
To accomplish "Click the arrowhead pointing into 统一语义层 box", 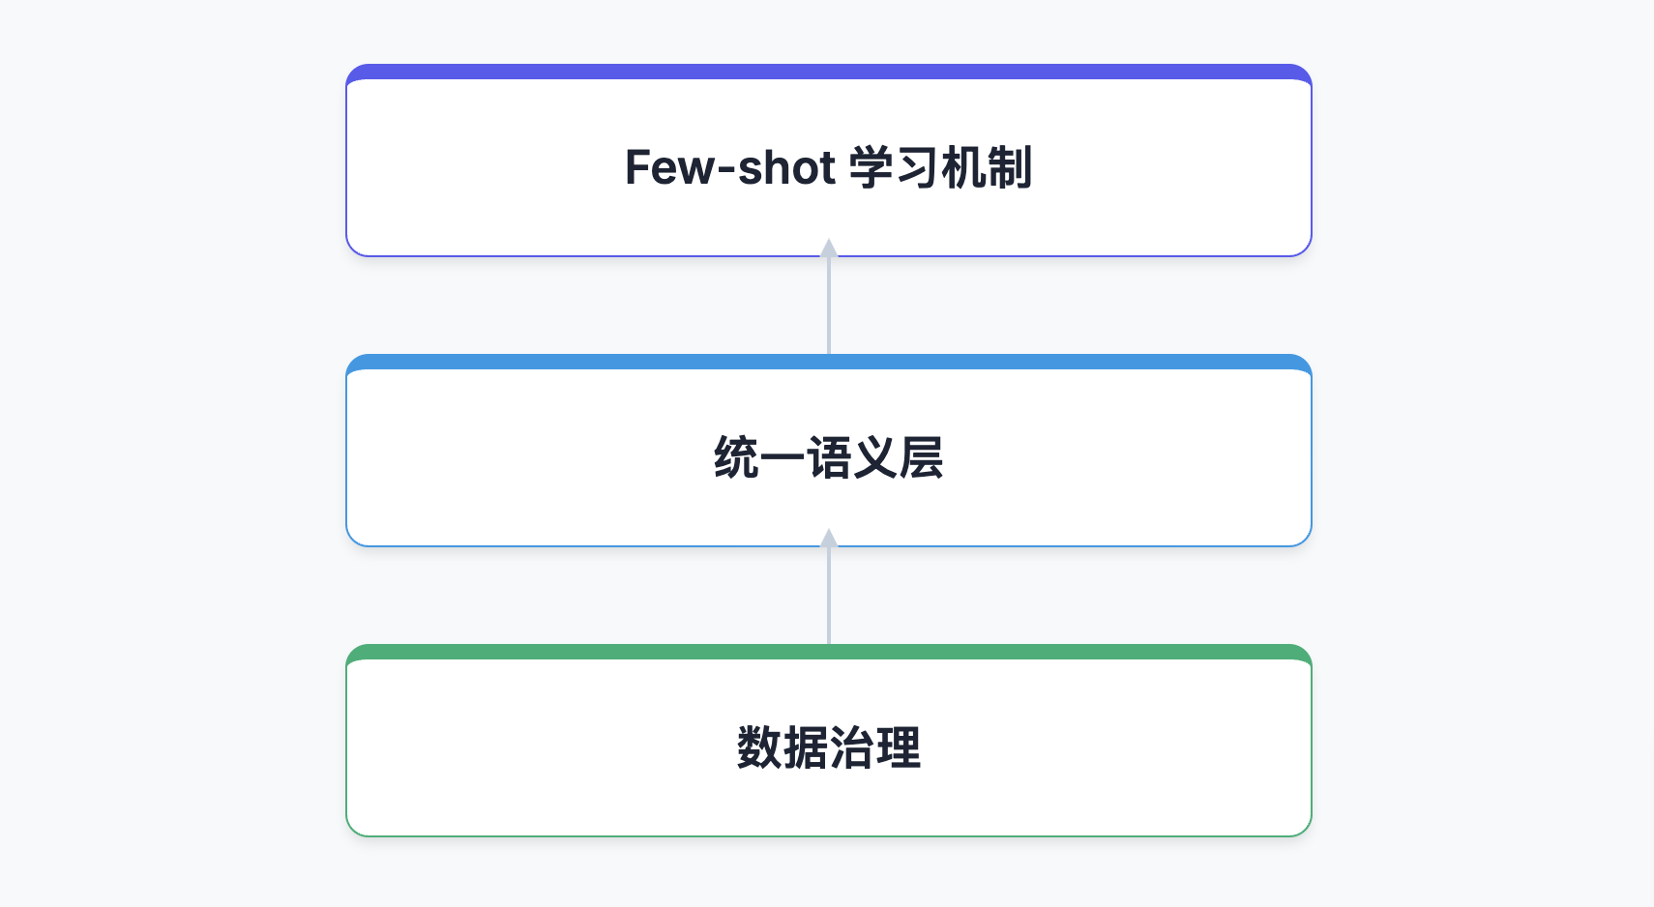I will coord(829,539).
